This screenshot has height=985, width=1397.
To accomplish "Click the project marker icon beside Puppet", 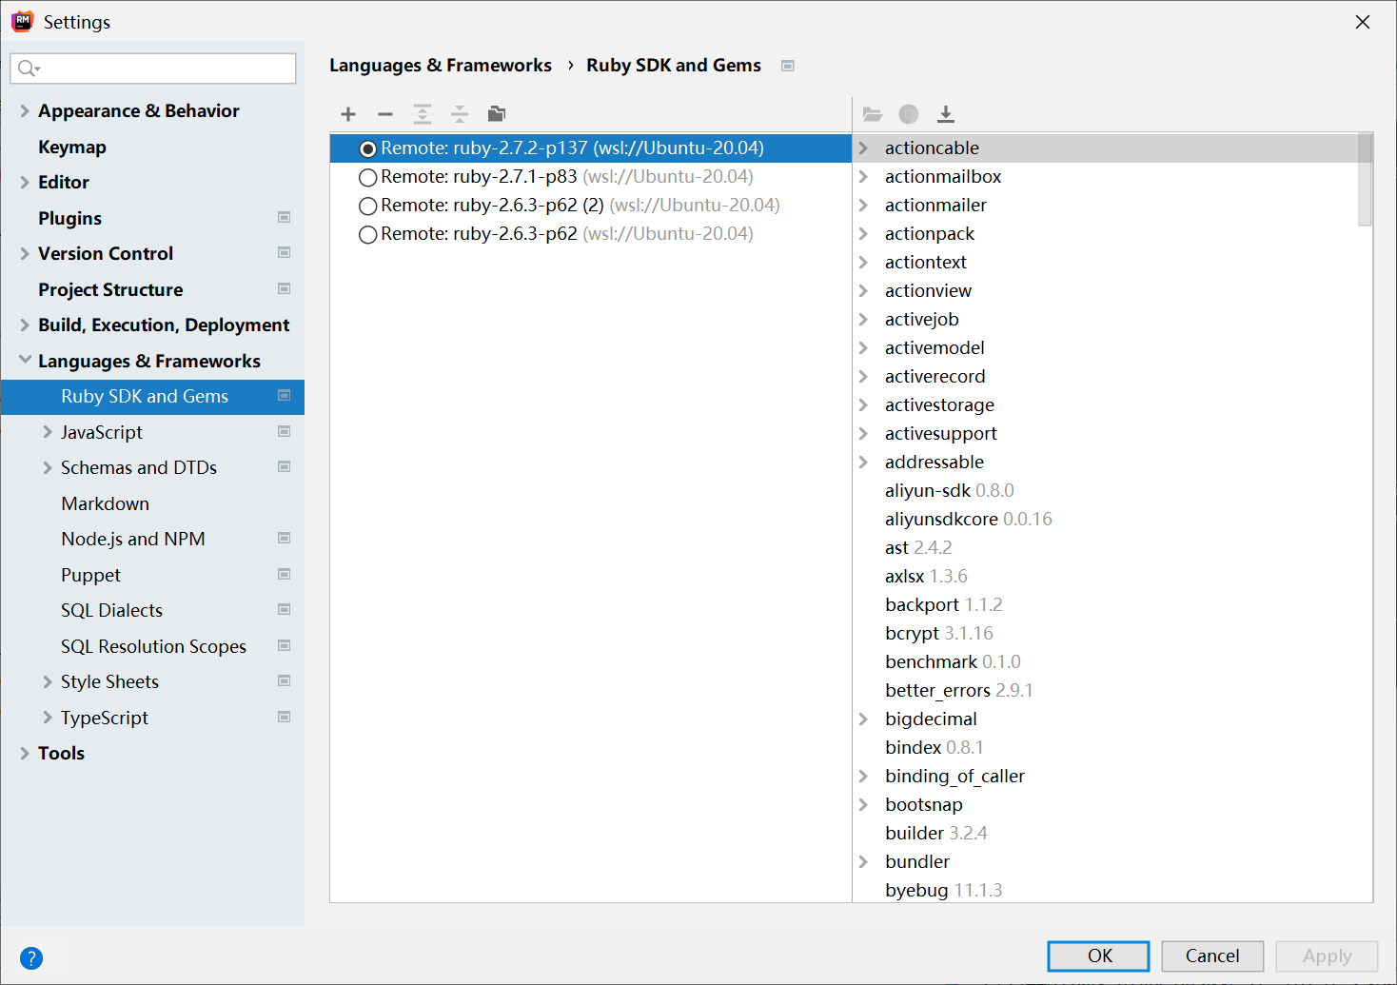I will pos(284,574).
